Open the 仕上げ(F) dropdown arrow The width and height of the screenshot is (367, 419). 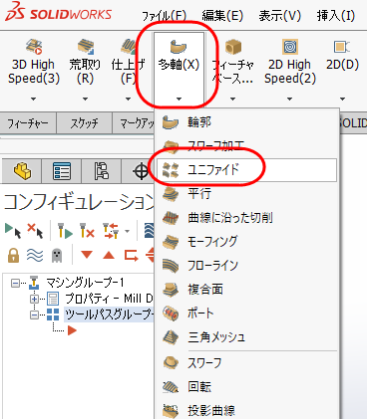128,99
